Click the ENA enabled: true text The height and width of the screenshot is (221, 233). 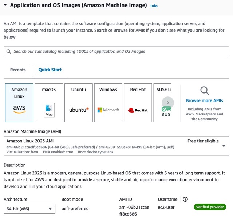[58, 152]
